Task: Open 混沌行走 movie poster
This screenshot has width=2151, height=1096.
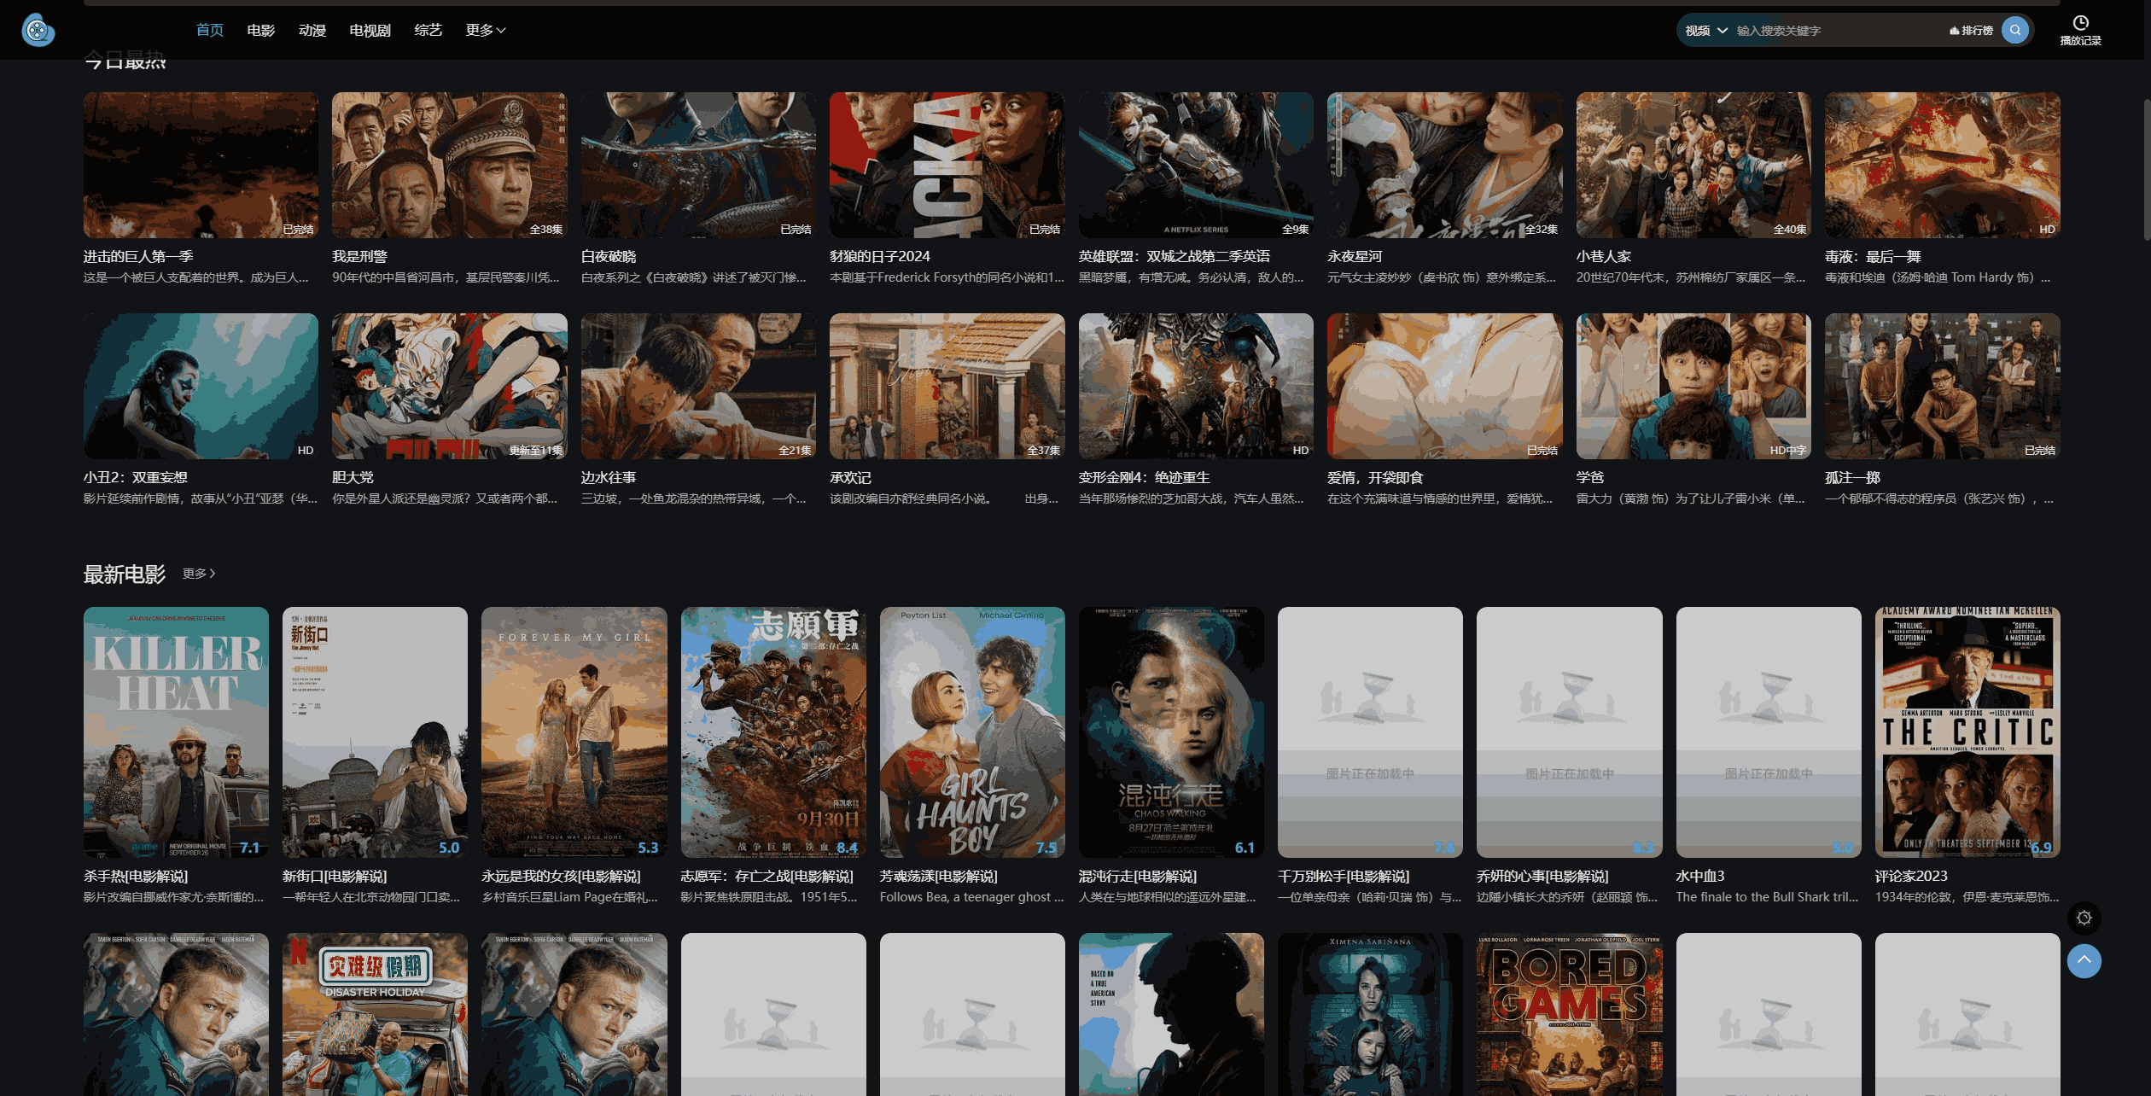Action: pyautogui.click(x=1171, y=732)
